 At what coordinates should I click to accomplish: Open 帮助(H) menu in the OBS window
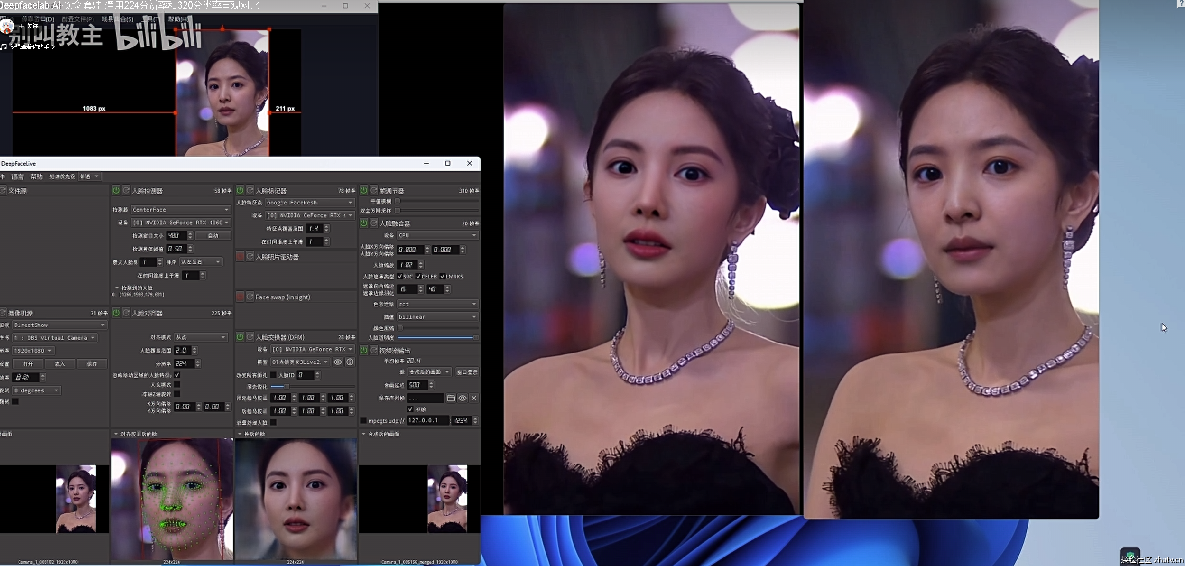point(178,19)
